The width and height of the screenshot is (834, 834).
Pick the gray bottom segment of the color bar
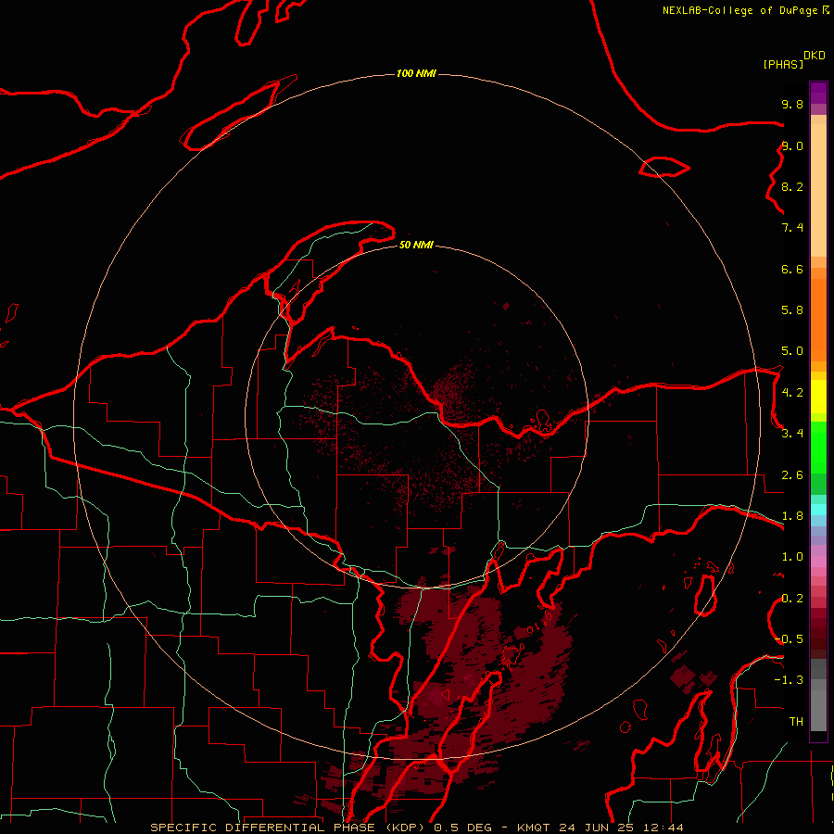pos(818,711)
